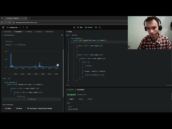Open the LeetCode logo home icon
The width and height of the screenshot is (172, 129).
(x=3, y=27)
